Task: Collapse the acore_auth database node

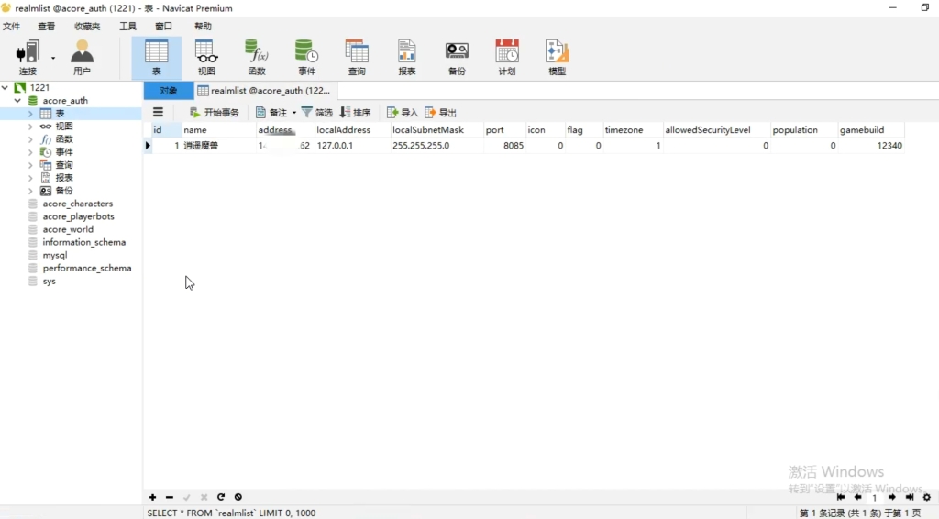Action: (x=17, y=101)
